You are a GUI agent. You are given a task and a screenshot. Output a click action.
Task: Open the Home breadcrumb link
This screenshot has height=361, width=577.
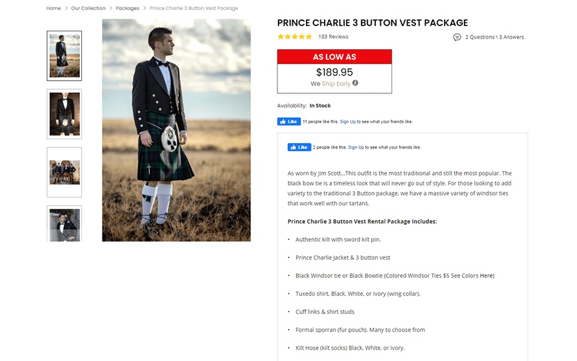[x=53, y=8]
